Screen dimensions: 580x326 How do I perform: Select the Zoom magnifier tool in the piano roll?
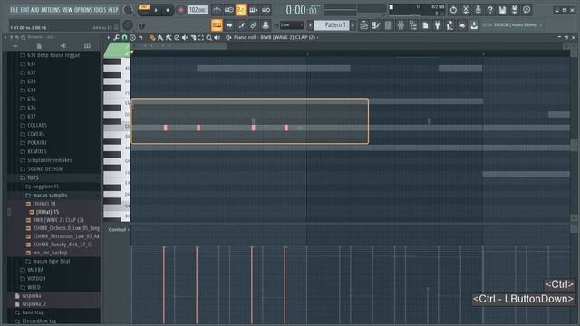pyautogui.click(x=209, y=37)
